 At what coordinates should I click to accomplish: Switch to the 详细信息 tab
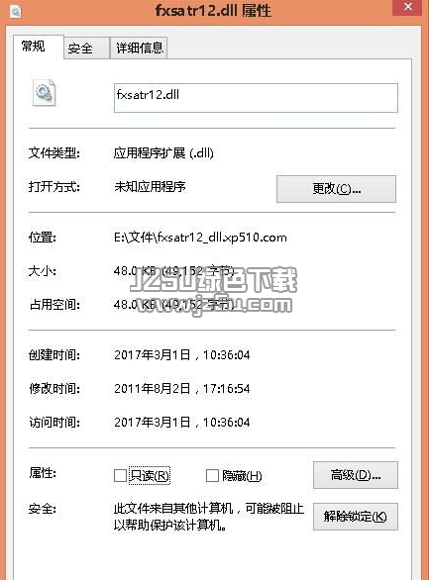tap(139, 48)
